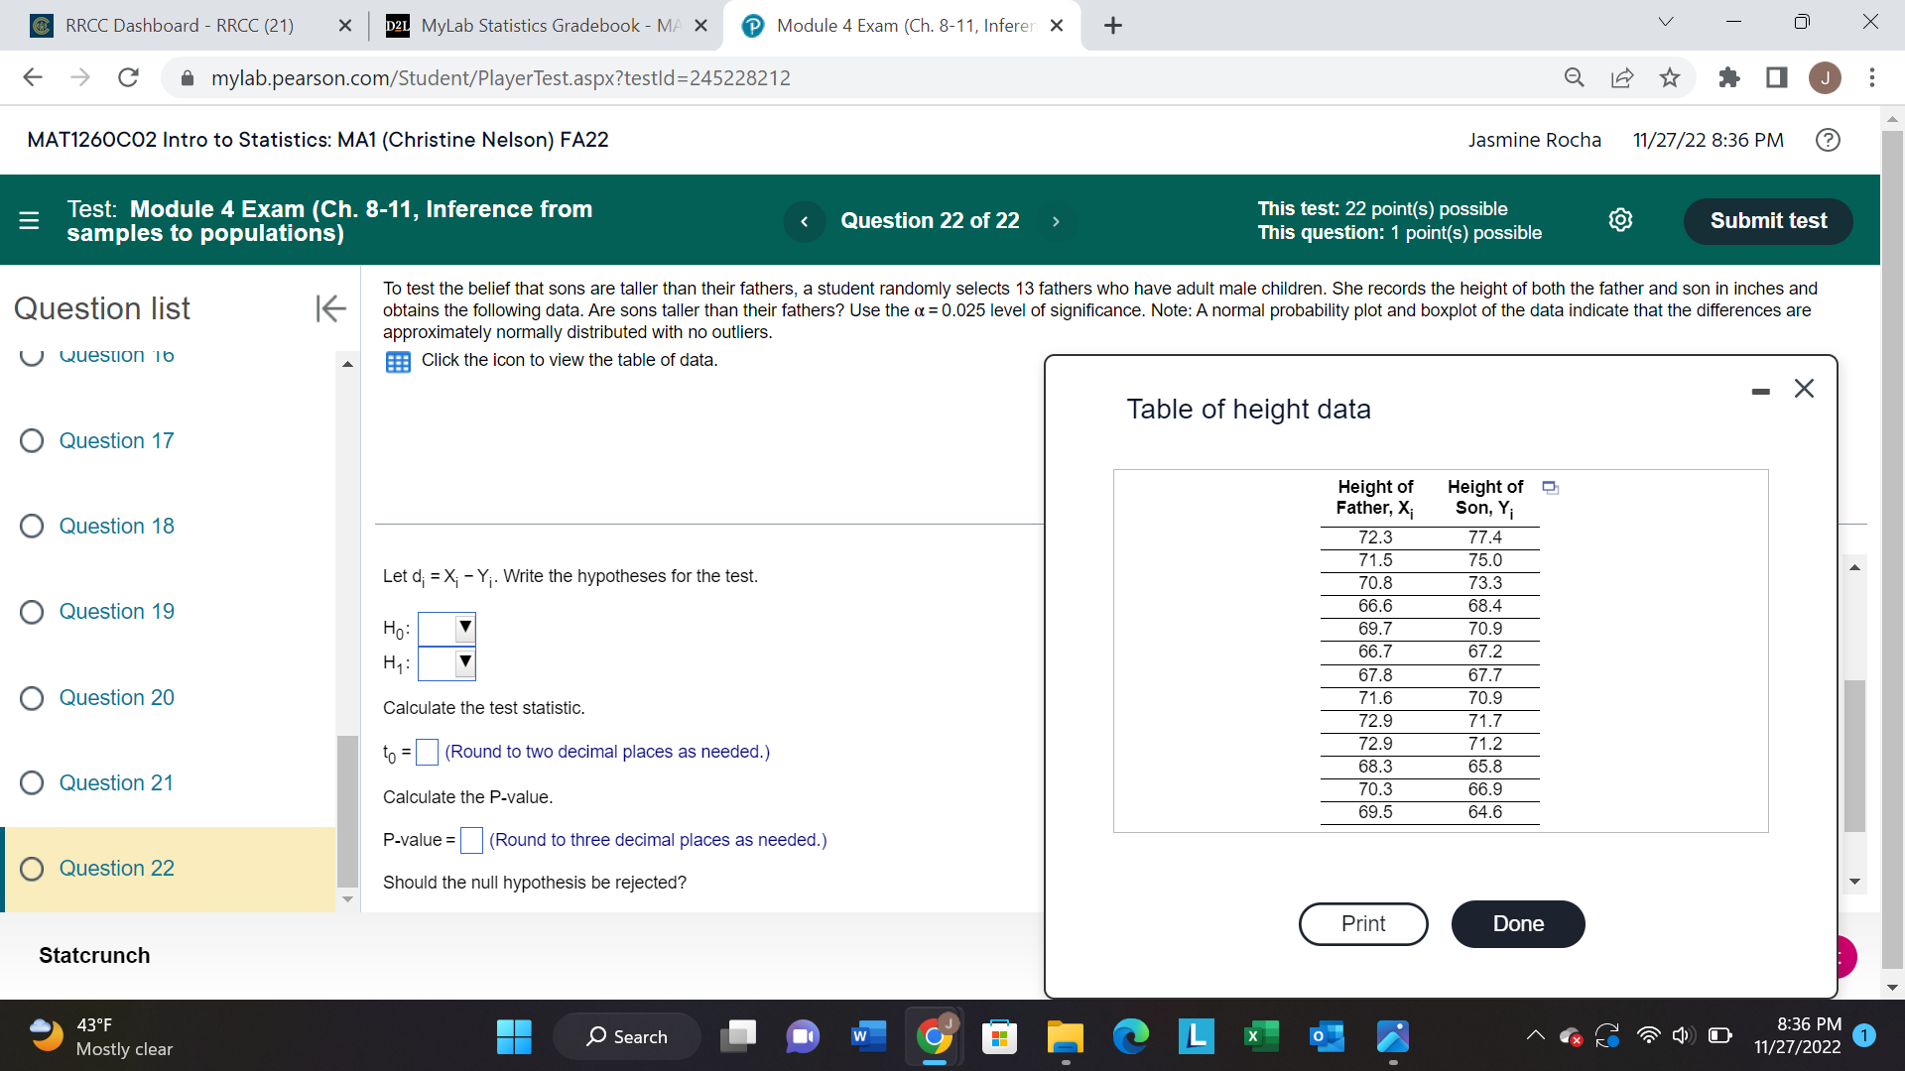This screenshot has height=1071, width=1905.
Task: Click the help question mark icon
Action: pos(1829,140)
